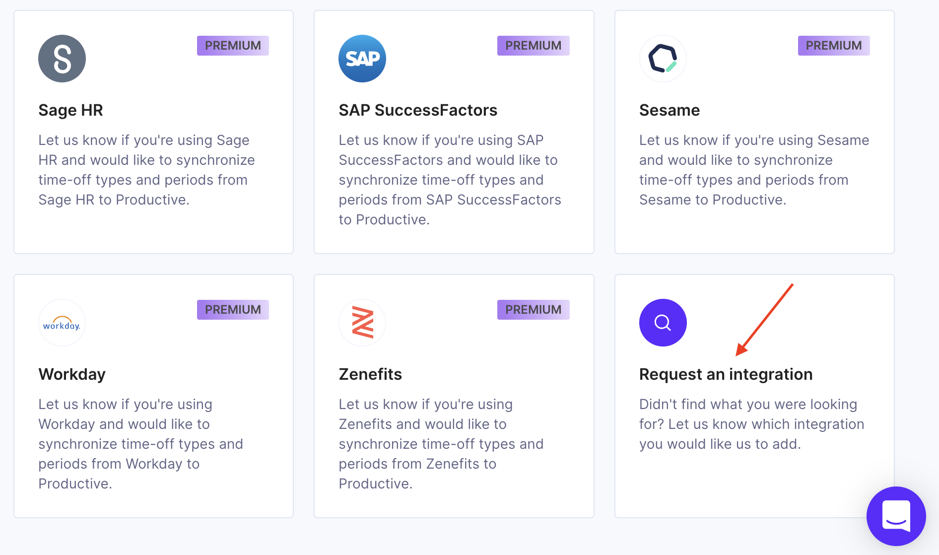Open the Workday integration title
939x555 pixels.
point(72,374)
